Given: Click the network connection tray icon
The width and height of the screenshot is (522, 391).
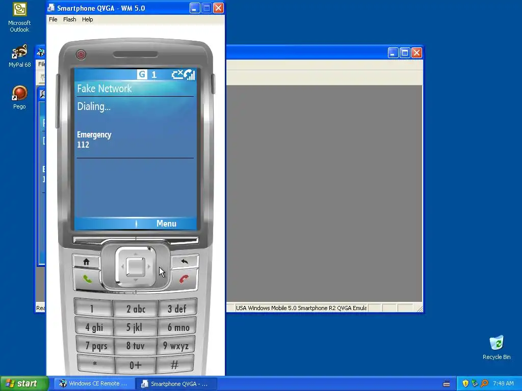Looking at the screenshot, I should pyautogui.click(x=475, y=383).
